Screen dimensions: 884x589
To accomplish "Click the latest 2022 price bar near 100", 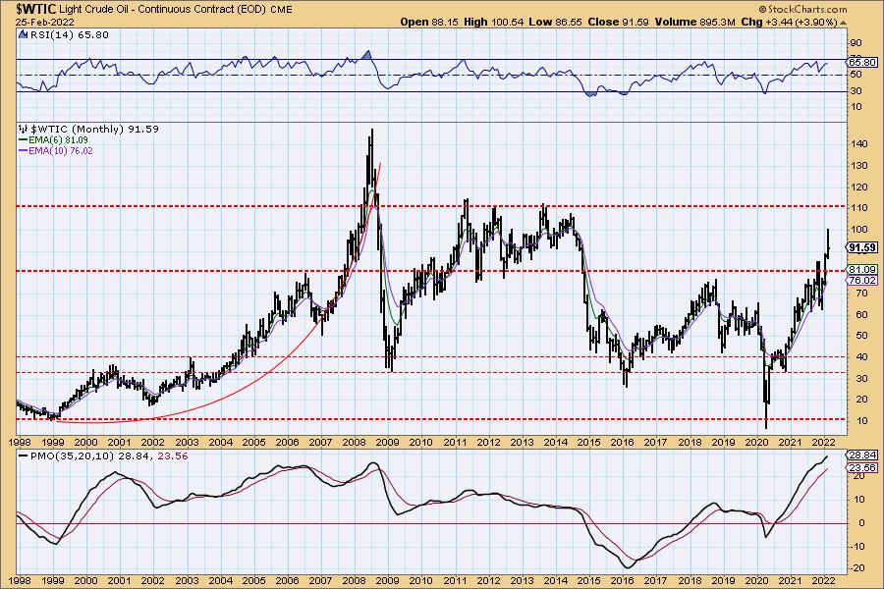I will click(828, 242).
